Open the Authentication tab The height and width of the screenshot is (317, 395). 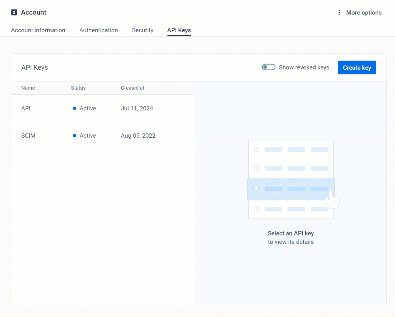tap(98, 30)
